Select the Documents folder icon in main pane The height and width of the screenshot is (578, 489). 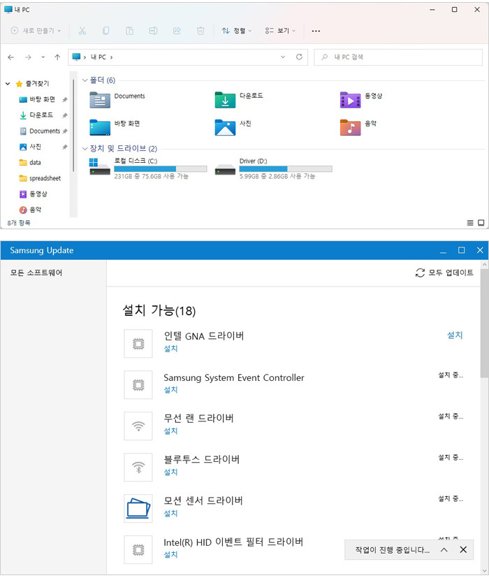pyautogui.click(x=100, y=99)
